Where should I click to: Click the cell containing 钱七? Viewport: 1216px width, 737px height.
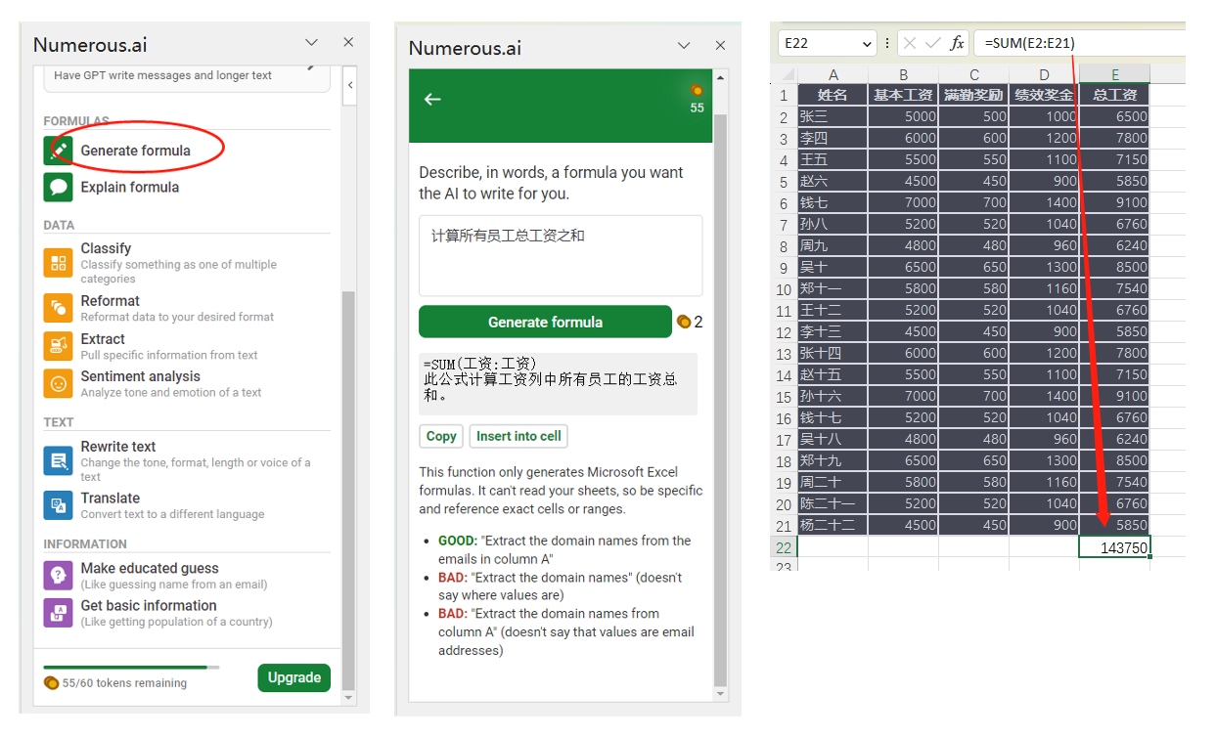[x=833, y=202]
